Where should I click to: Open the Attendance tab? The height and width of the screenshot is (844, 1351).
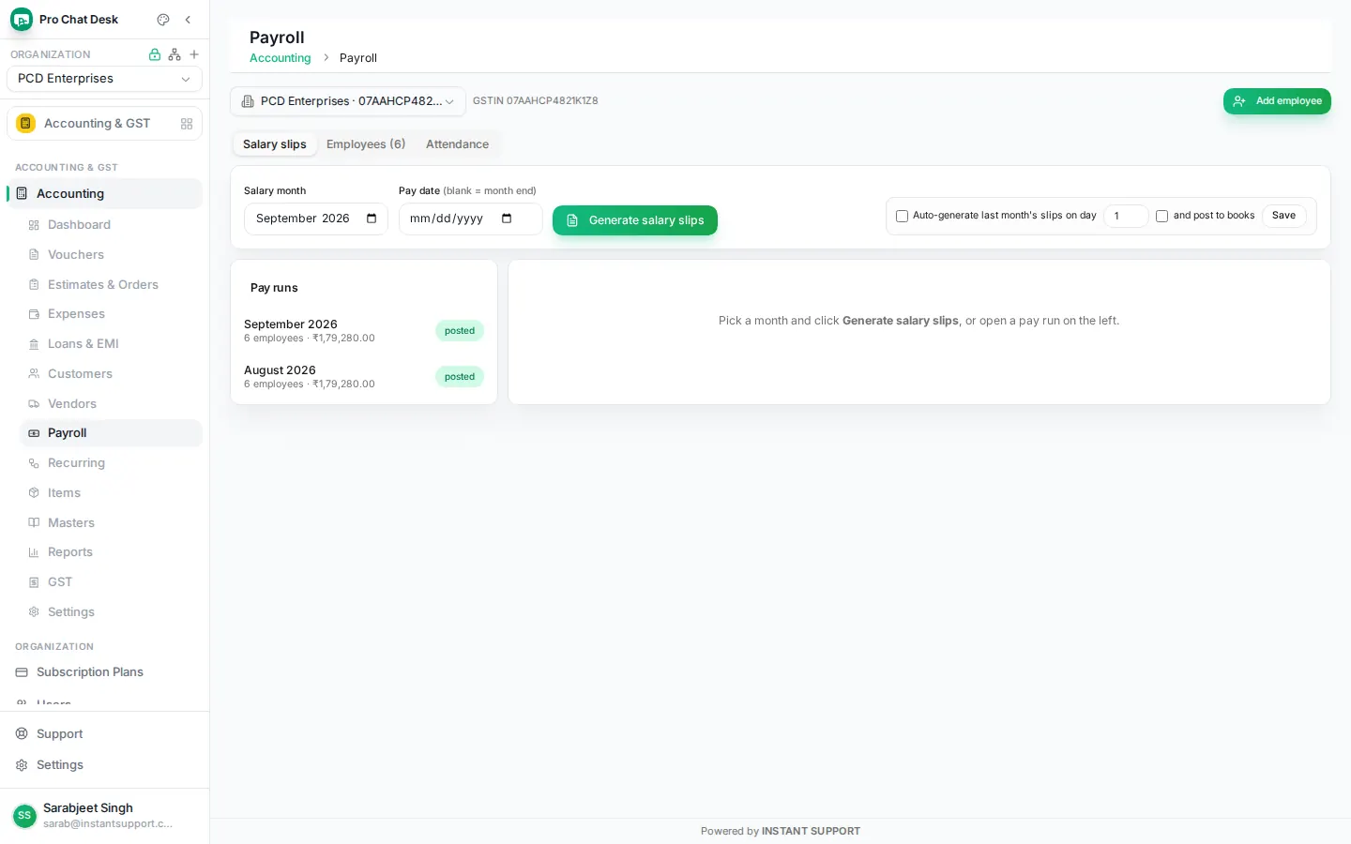457,144
